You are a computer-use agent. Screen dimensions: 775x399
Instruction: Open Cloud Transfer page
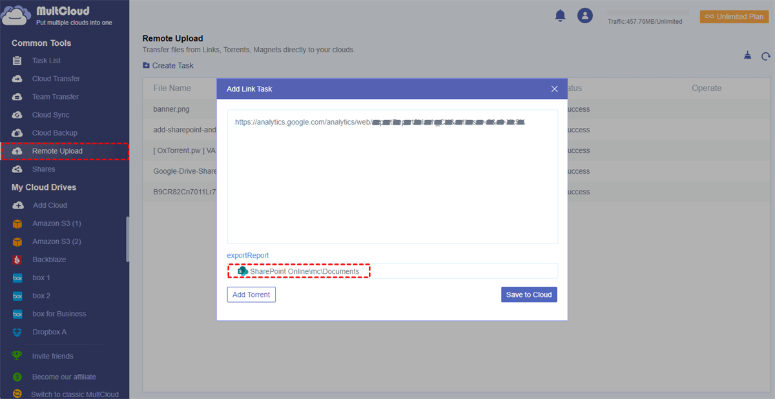pyautogui.click(x=56, y=79)
